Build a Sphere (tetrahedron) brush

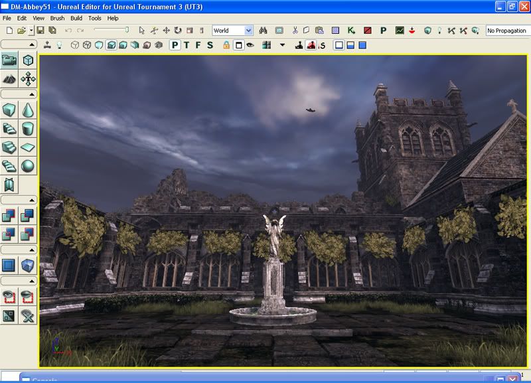(28, 166)
